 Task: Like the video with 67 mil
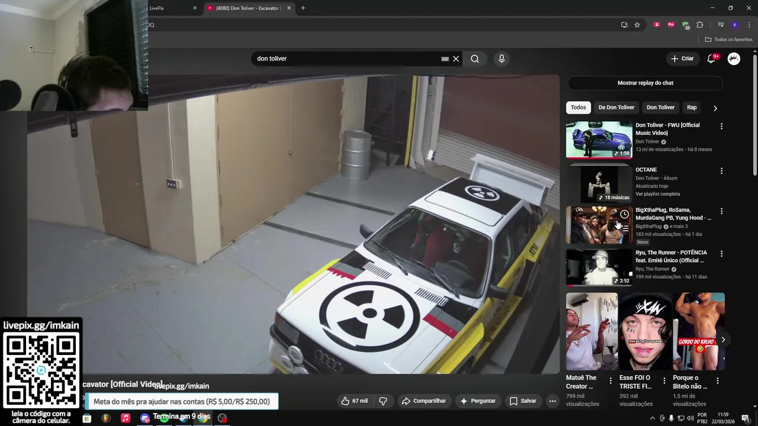(x=354, y=401)
